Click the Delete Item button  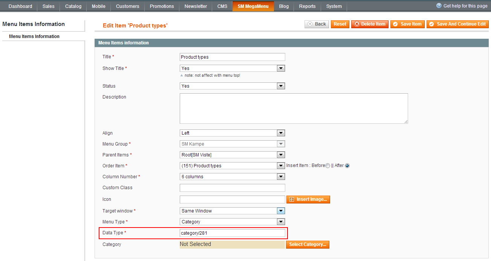point(370,24)
